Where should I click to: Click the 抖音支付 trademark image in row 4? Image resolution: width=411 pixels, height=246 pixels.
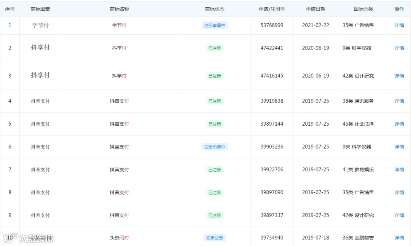[x=40, y=101]
